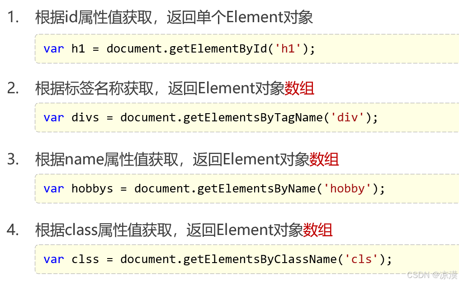Select the 'cls' string argument

click(x=362, y=259)
